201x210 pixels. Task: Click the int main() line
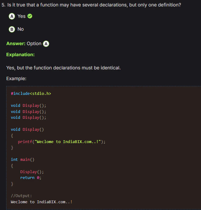23,159
